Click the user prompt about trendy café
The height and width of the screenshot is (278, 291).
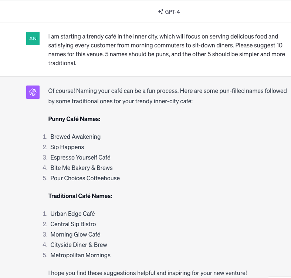click(x=166, y=50)
